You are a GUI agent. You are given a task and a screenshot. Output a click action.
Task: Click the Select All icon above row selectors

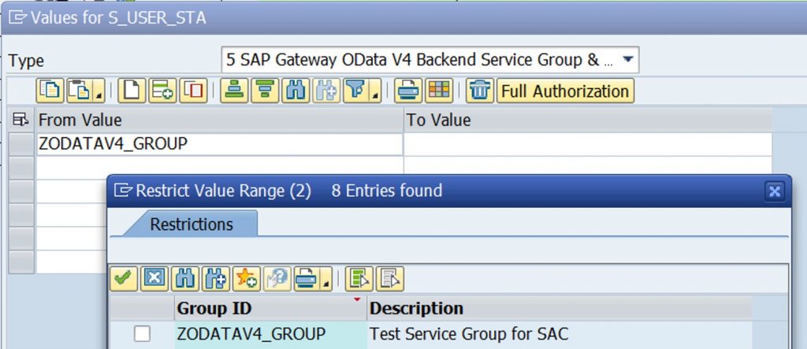point(21,120)
